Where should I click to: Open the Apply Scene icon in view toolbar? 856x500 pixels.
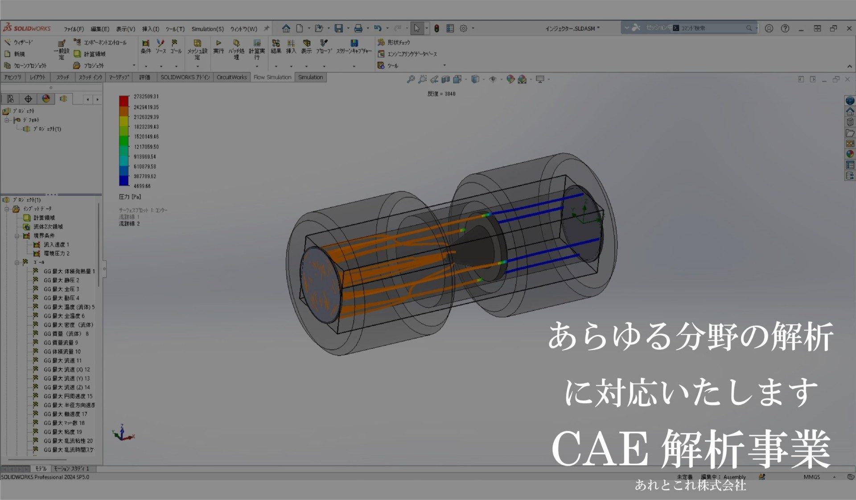[522, 79]
